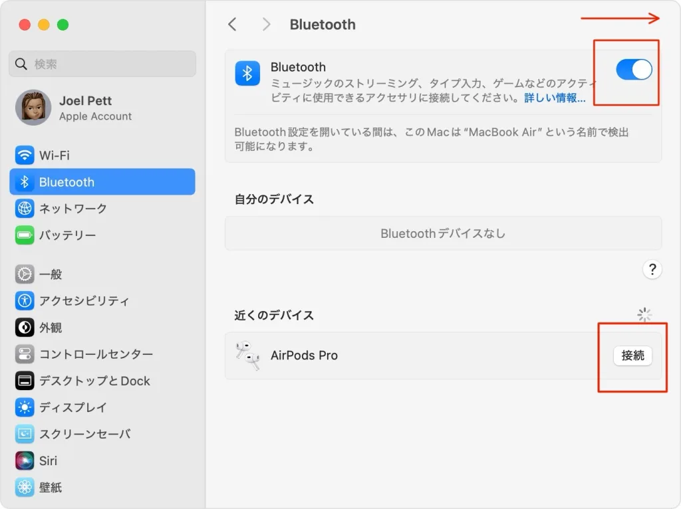Click the large Bluetooth icon in the main pane
This screenshot has width=681, height=509.
click(x=247, y=73)
